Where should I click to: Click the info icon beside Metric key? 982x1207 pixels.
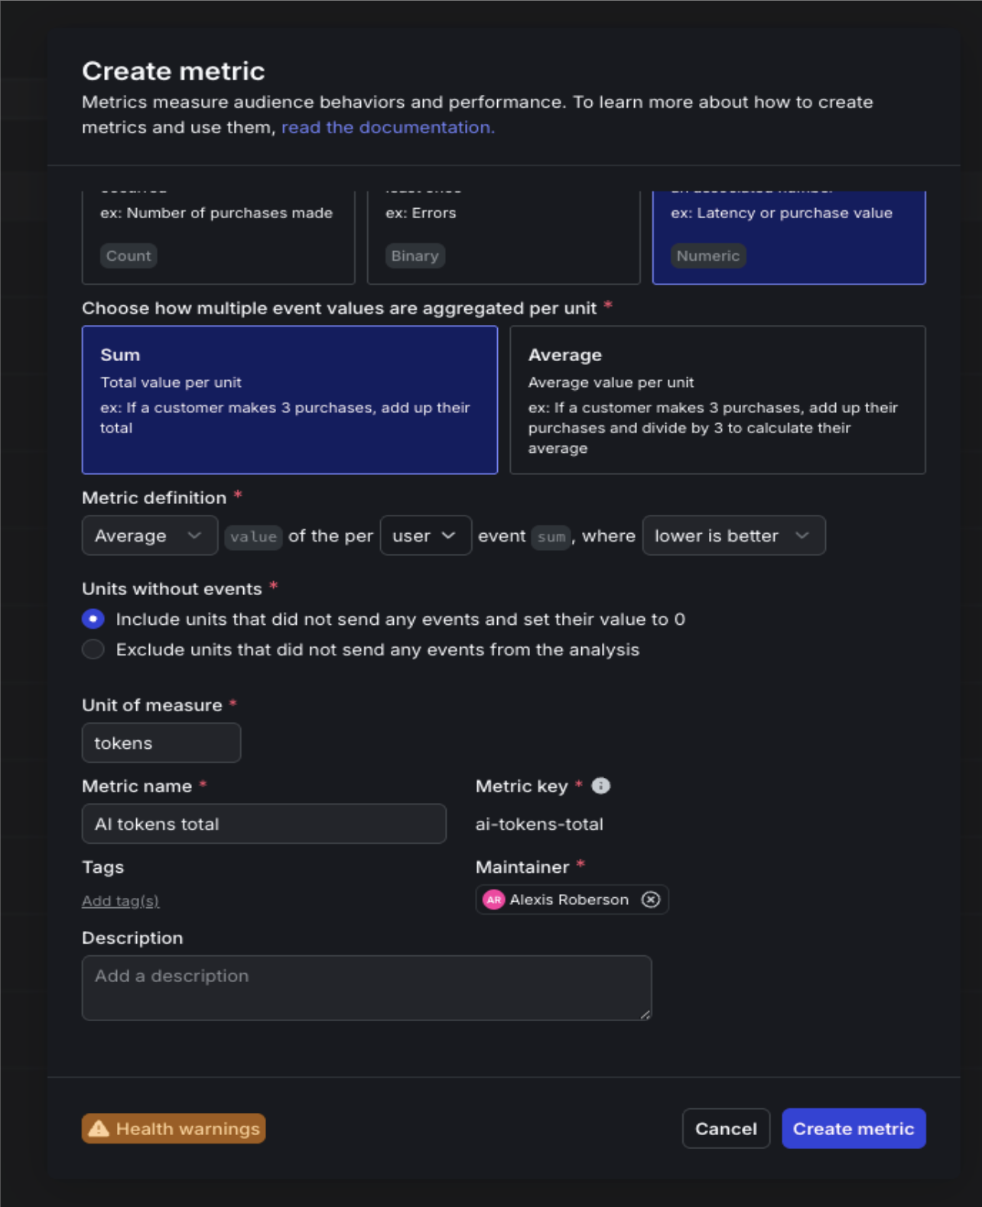click(600, 786)
